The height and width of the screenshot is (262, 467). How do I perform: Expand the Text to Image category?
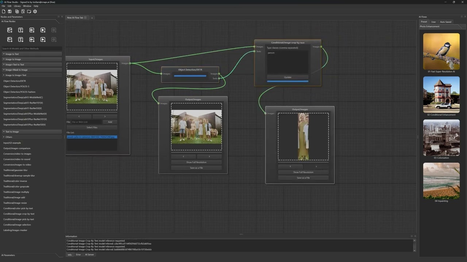pos(32,132)
